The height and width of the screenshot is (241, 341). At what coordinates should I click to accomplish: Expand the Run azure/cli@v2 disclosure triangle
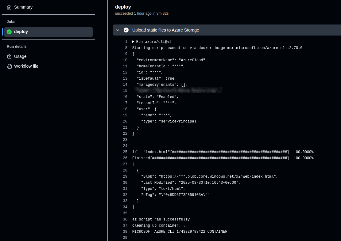pos(134,42)
